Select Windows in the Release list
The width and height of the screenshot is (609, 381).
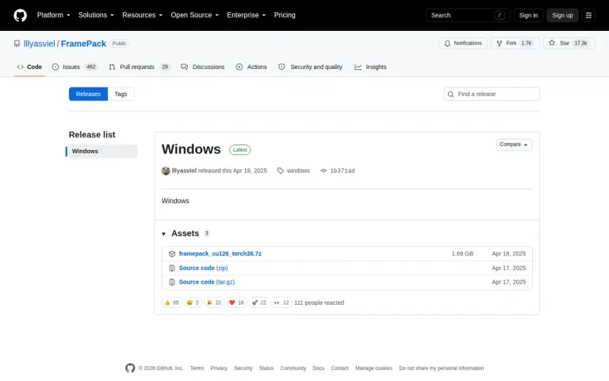tap(103, 152)
